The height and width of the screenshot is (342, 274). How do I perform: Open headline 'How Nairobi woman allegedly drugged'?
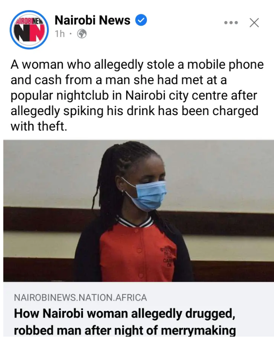[x=124, y=314]
